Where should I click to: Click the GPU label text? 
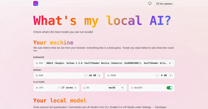(41, 63)
